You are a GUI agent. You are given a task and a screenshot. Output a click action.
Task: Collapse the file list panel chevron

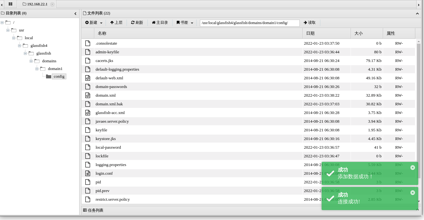417,13
